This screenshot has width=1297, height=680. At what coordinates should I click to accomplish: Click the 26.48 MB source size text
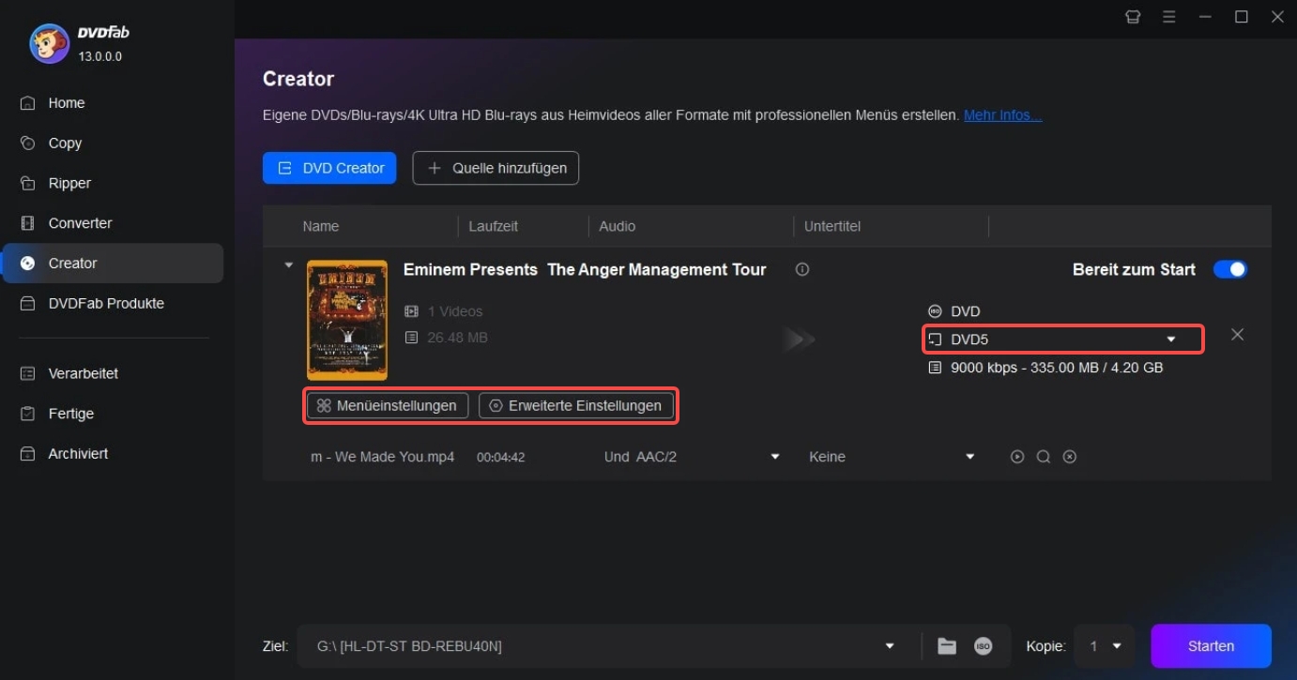[x=457, y=338]
